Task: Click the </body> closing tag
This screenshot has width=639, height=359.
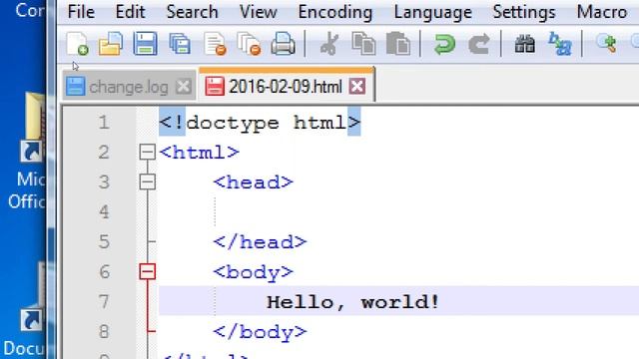Action: coord(260,332)
